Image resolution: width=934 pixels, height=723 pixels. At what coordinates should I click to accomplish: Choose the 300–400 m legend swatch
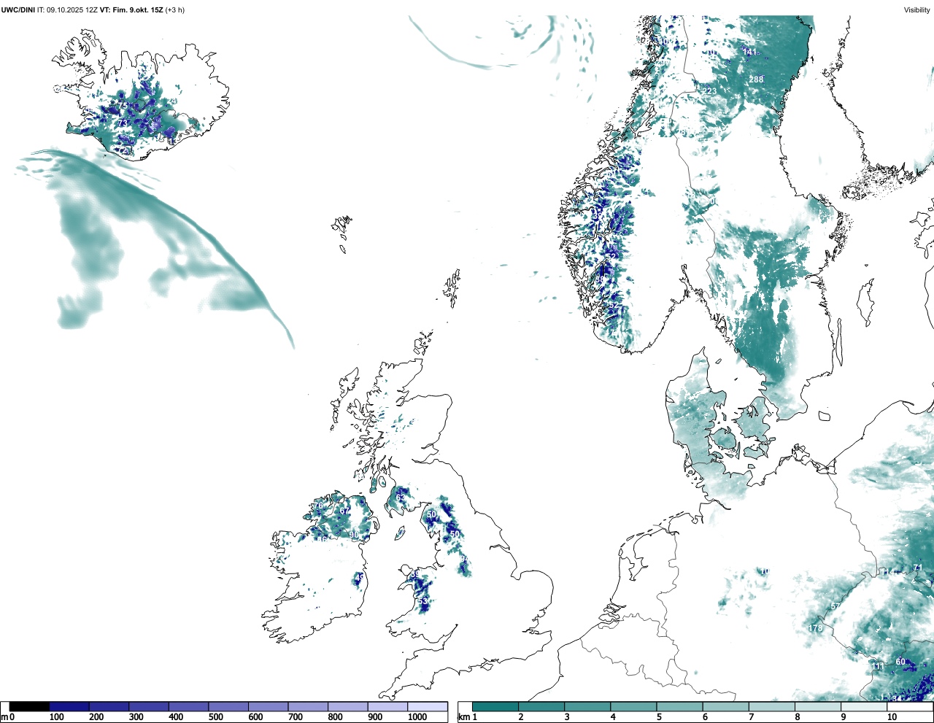point(149,706)
